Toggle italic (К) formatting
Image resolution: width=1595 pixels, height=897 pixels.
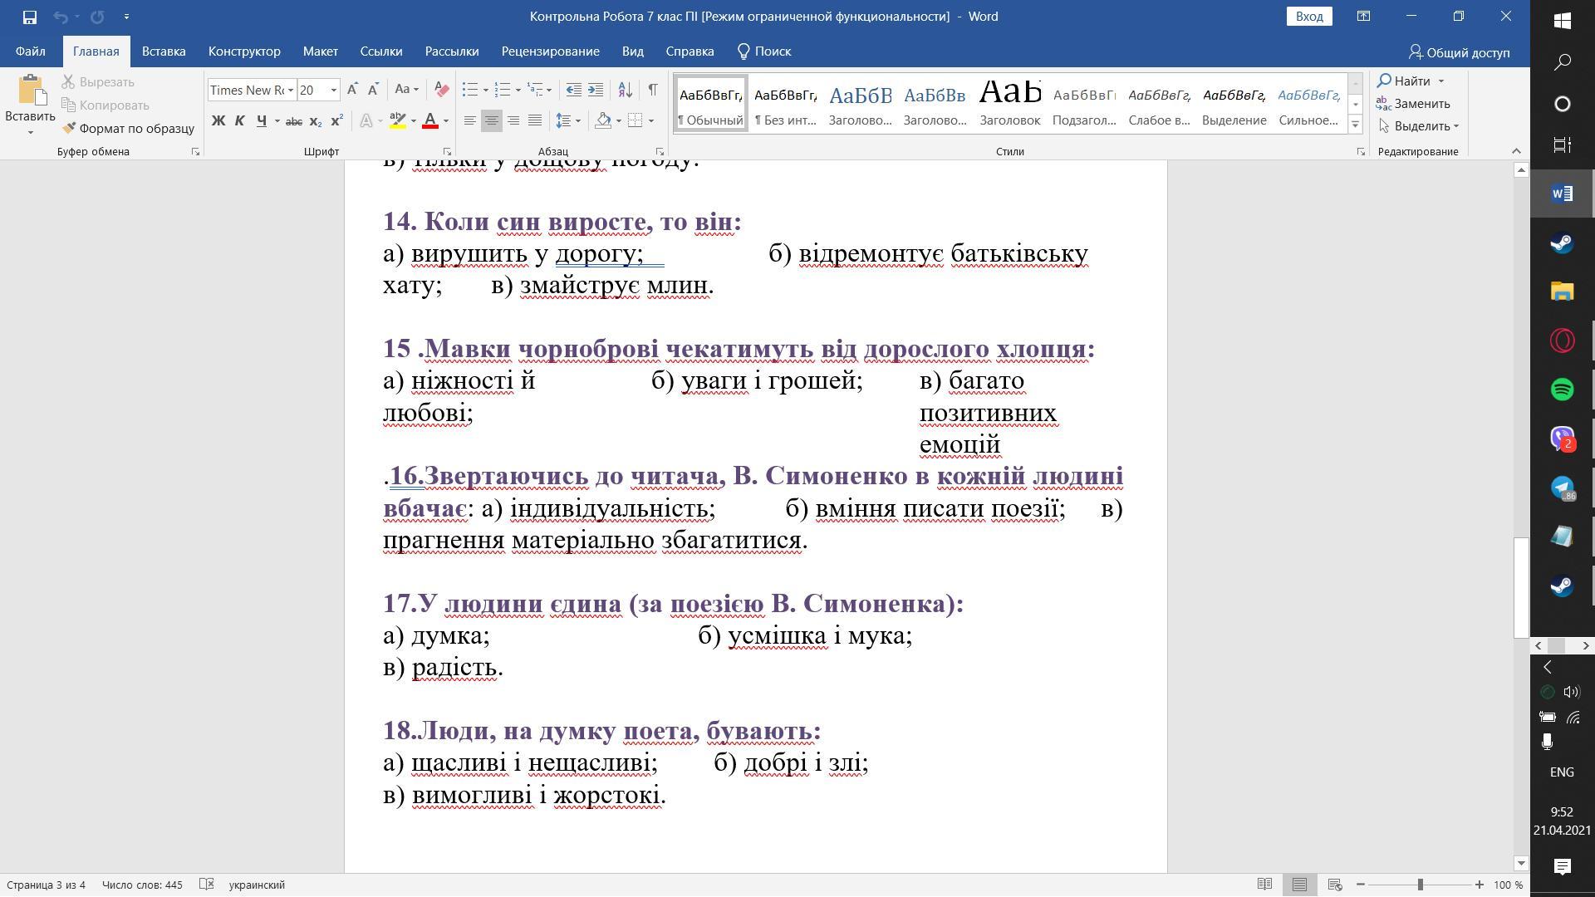pos(239,121)
